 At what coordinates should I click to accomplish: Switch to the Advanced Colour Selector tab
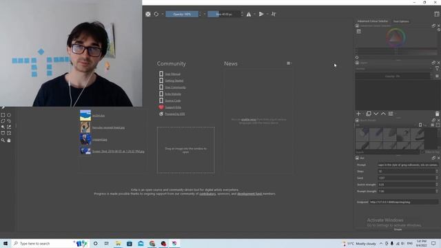coord(373,21)
